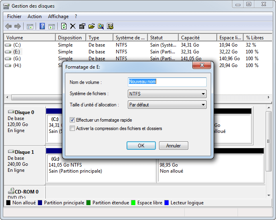276x220 pixels.
Task: Open the Affichage menu
Action: pos(58,16)
